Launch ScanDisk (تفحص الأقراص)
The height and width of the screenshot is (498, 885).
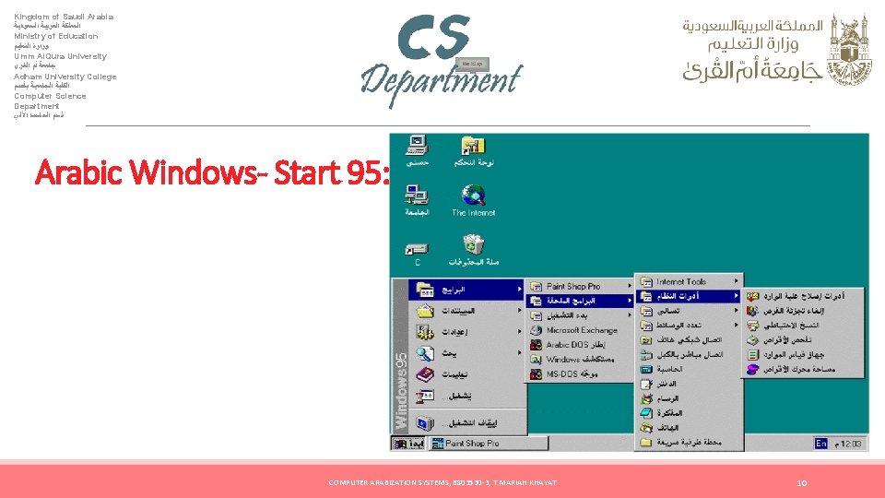click(x=803, y=340)
